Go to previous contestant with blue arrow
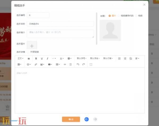This screenshot has height=126, width=159. tap(87, 119)
